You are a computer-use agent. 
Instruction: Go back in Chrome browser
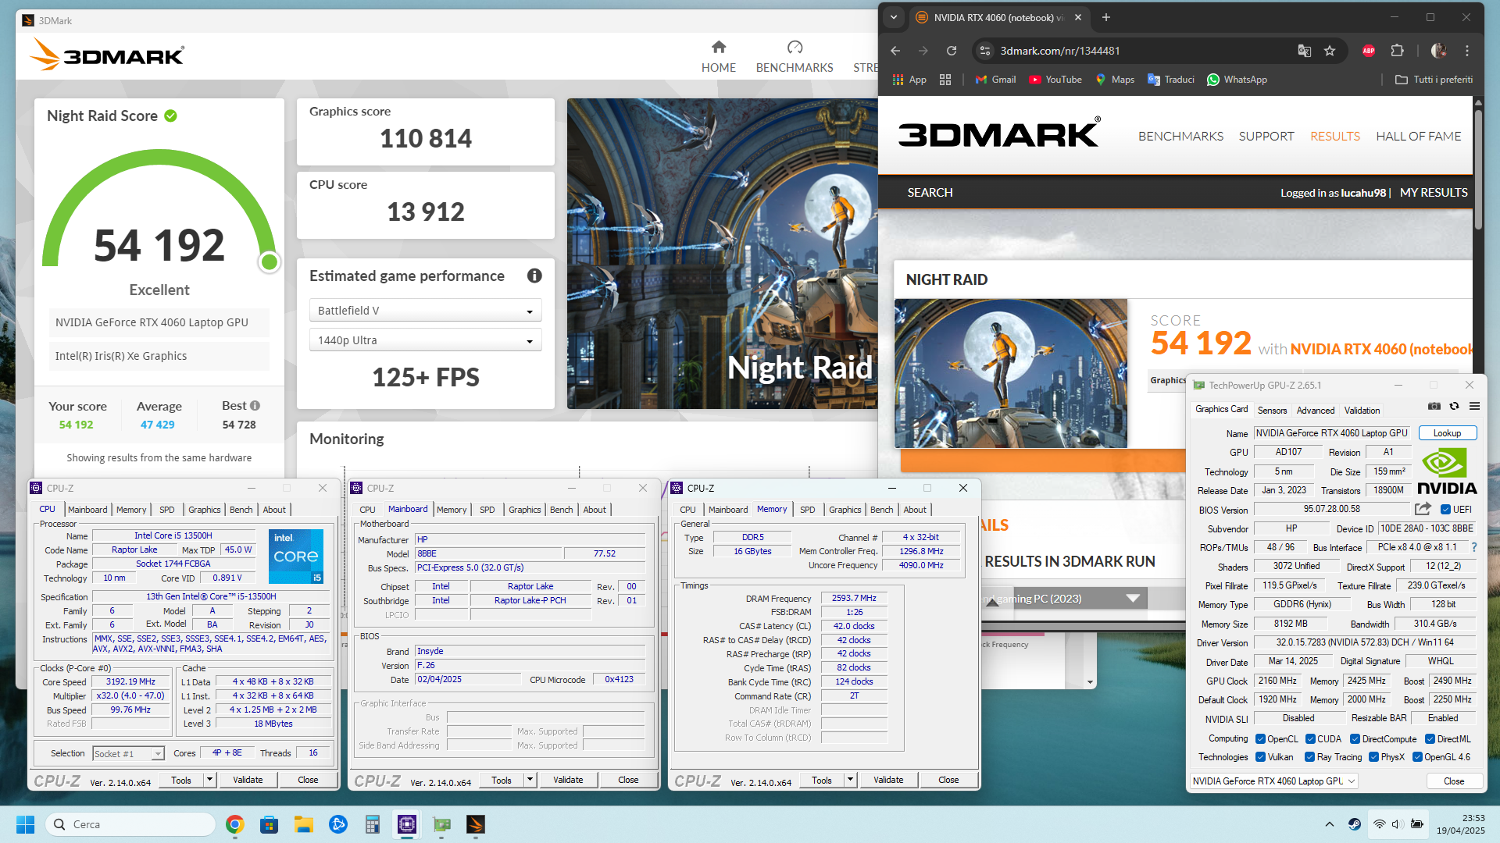[895, 51]
